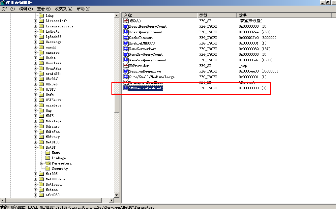Expand the Parameters subkey node
This screenshot has height=209, width=336.
(42, 163)
